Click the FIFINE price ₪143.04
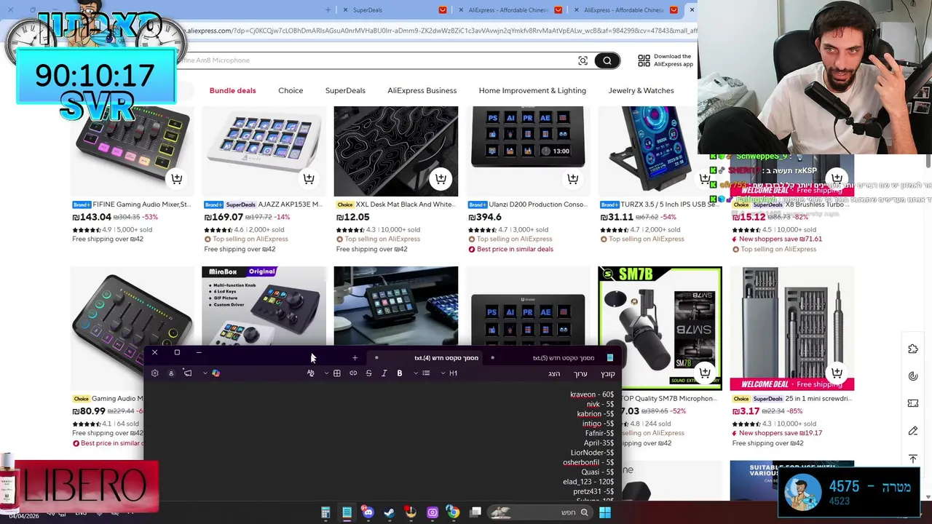This screenshot has width=932, height=524. point(92,217)
